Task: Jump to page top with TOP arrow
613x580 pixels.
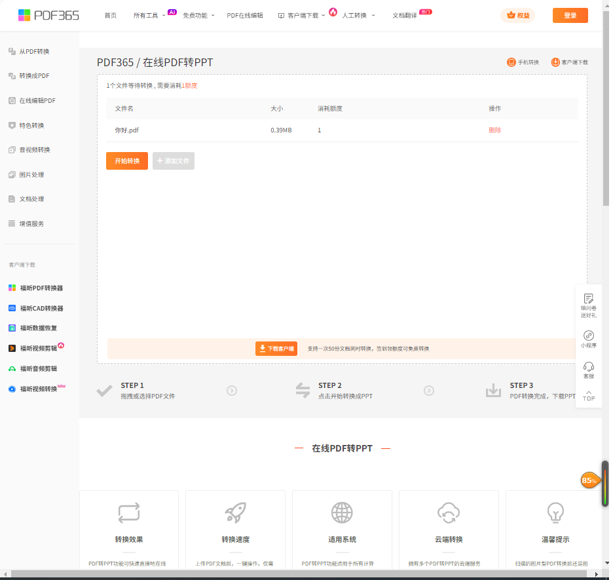Action: point(588,395)
